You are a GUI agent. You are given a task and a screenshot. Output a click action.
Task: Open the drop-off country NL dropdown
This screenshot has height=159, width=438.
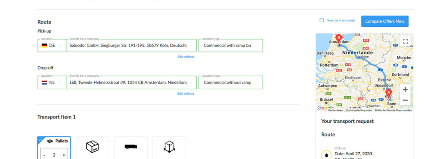[52, 82]
